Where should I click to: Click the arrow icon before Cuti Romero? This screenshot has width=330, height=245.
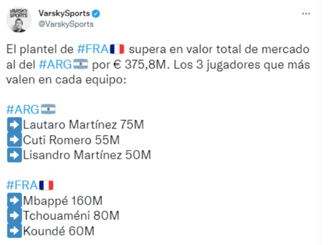[x=15, y=140]
